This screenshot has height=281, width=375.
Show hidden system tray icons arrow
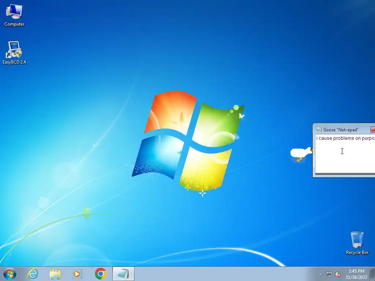click(x=320, y=274)
